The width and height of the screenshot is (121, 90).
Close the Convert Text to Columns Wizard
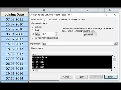114,15
